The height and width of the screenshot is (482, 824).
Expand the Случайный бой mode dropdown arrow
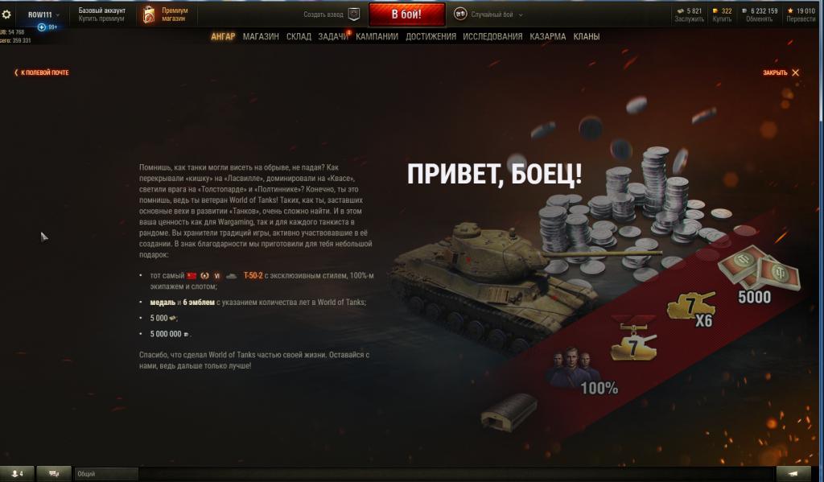[x=521, y=14]
